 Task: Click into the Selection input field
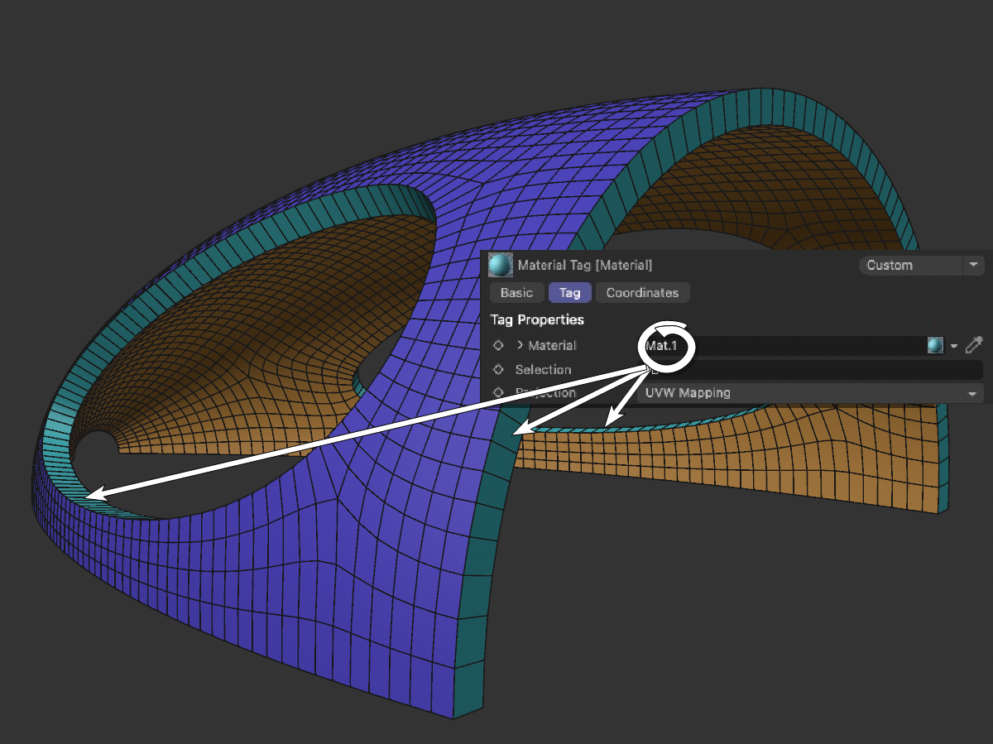[810, 370]
